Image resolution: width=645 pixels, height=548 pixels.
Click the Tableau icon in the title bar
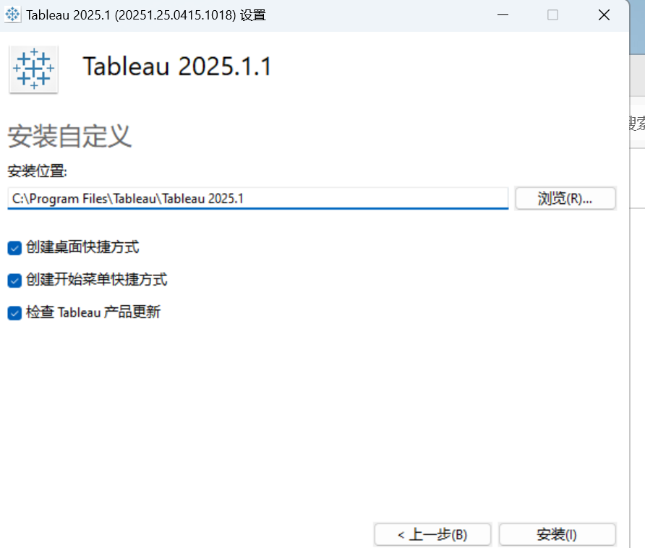pyautogui.click(x=12, y=14)
